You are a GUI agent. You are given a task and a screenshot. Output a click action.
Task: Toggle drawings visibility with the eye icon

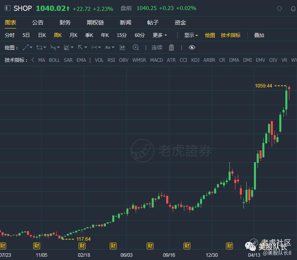pos(192,47)
